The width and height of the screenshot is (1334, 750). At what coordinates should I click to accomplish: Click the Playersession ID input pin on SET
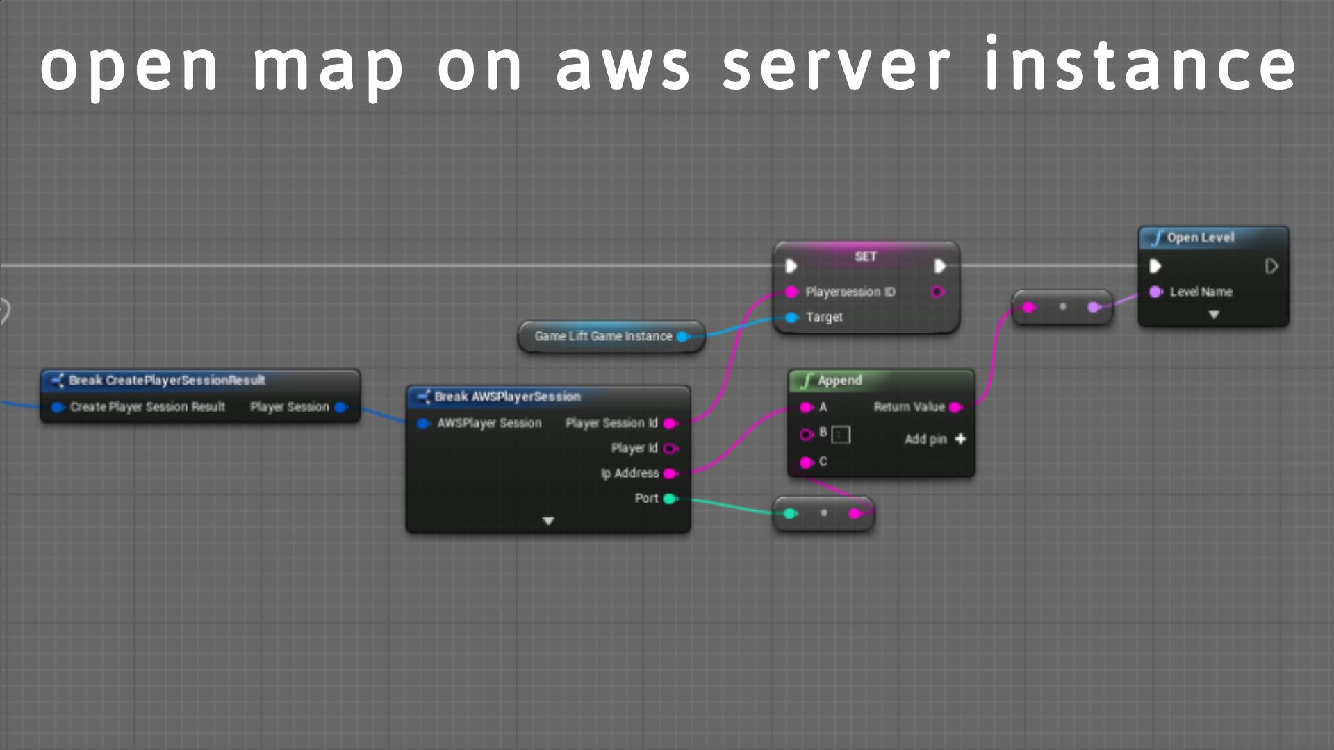(791, 292)
